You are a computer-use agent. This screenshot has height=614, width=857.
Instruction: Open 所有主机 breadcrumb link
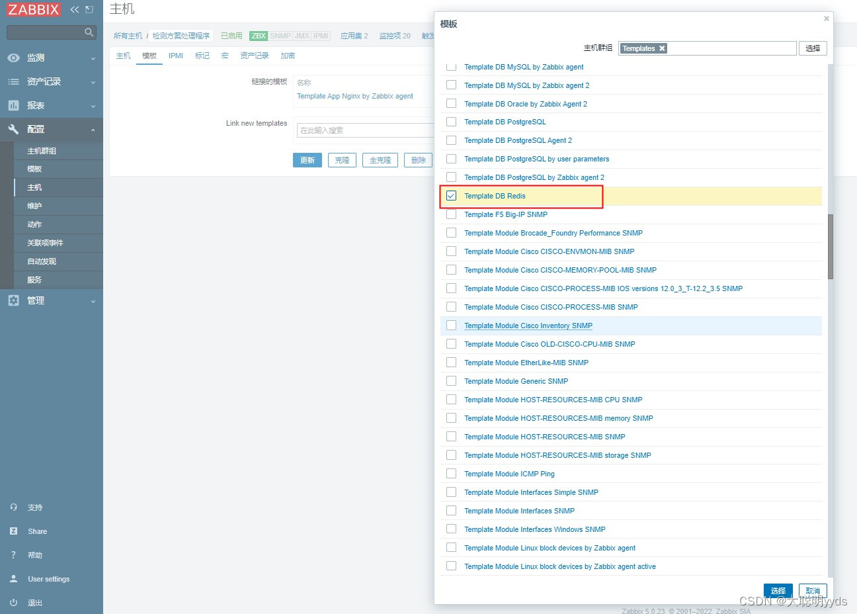coord(128,36)
